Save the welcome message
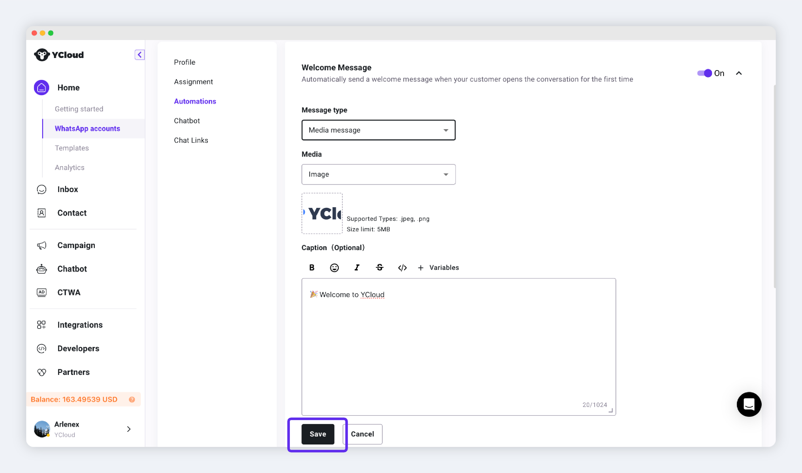This screenshot has height=473, width=802. [318, 434]
